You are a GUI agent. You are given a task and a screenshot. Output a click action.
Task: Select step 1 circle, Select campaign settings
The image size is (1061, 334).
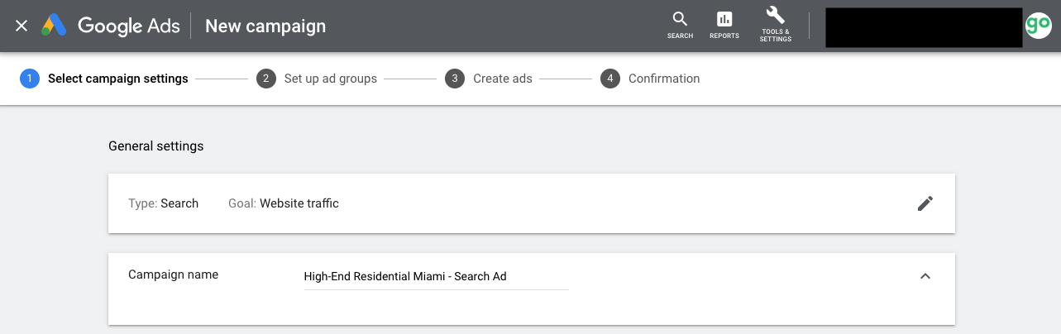30,79
